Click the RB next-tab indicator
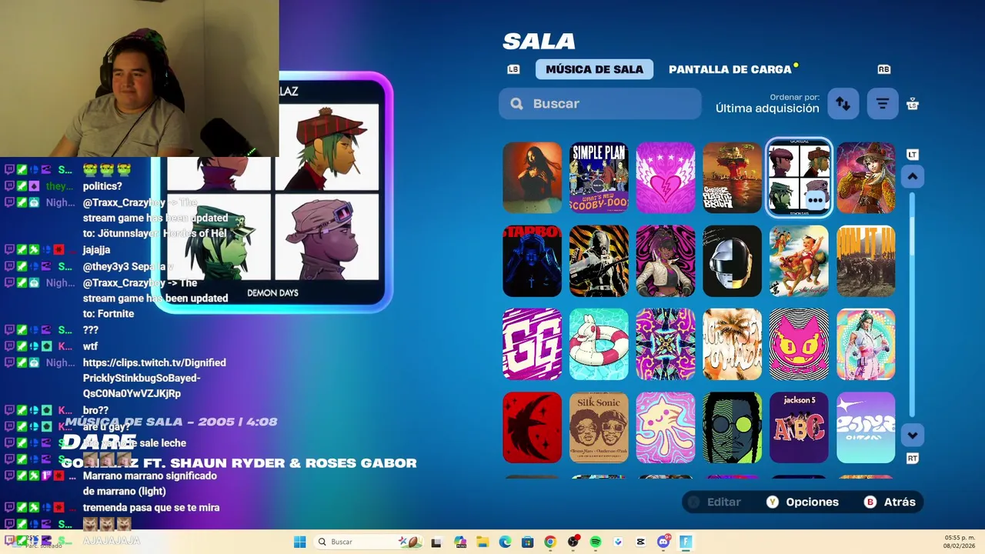The image size is (985, 554). pyautogui.click(x=883, y=69)
